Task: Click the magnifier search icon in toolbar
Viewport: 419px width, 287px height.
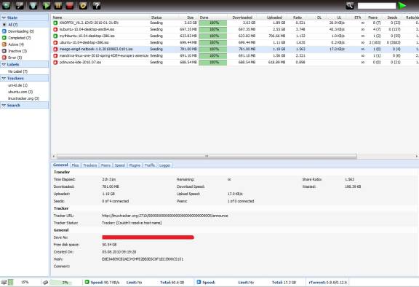Action: [350, 5]
